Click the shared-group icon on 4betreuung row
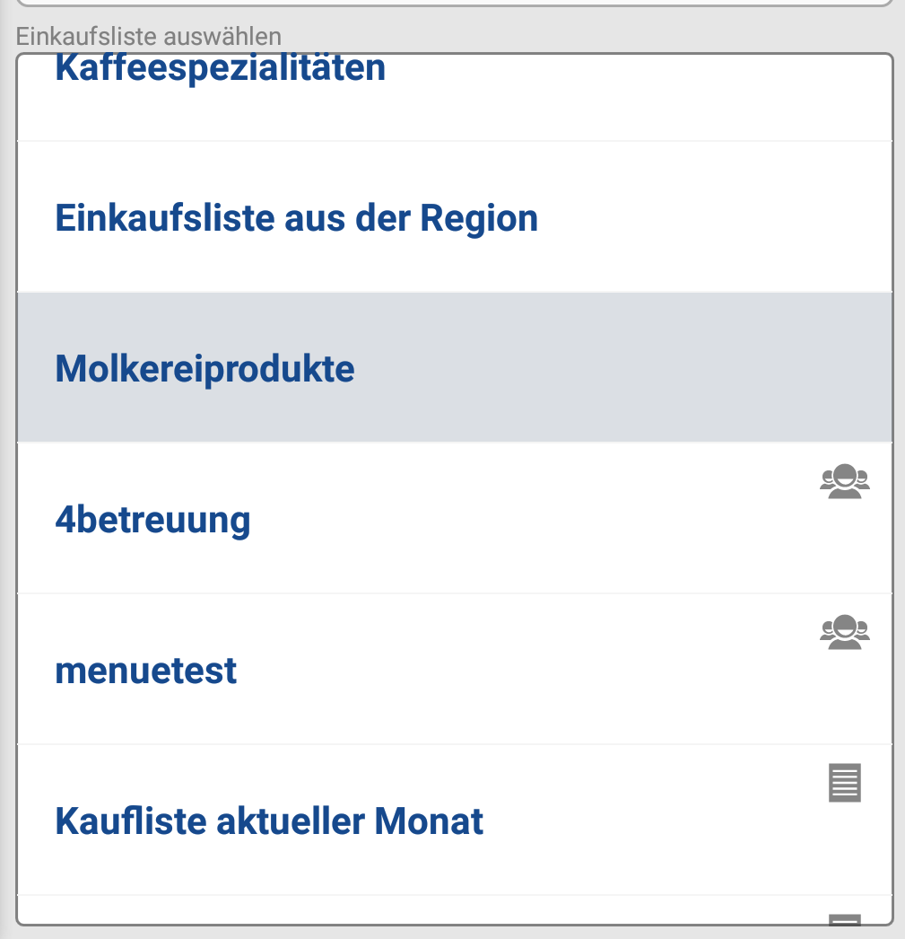The height and width of the screenshot is (939, 905). pos(845,483)
